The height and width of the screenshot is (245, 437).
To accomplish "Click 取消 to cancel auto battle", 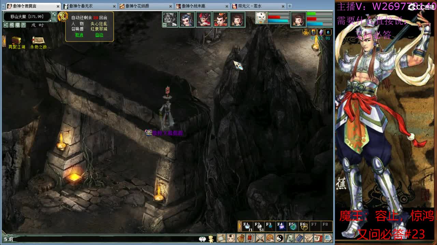I will pos(79,35).
